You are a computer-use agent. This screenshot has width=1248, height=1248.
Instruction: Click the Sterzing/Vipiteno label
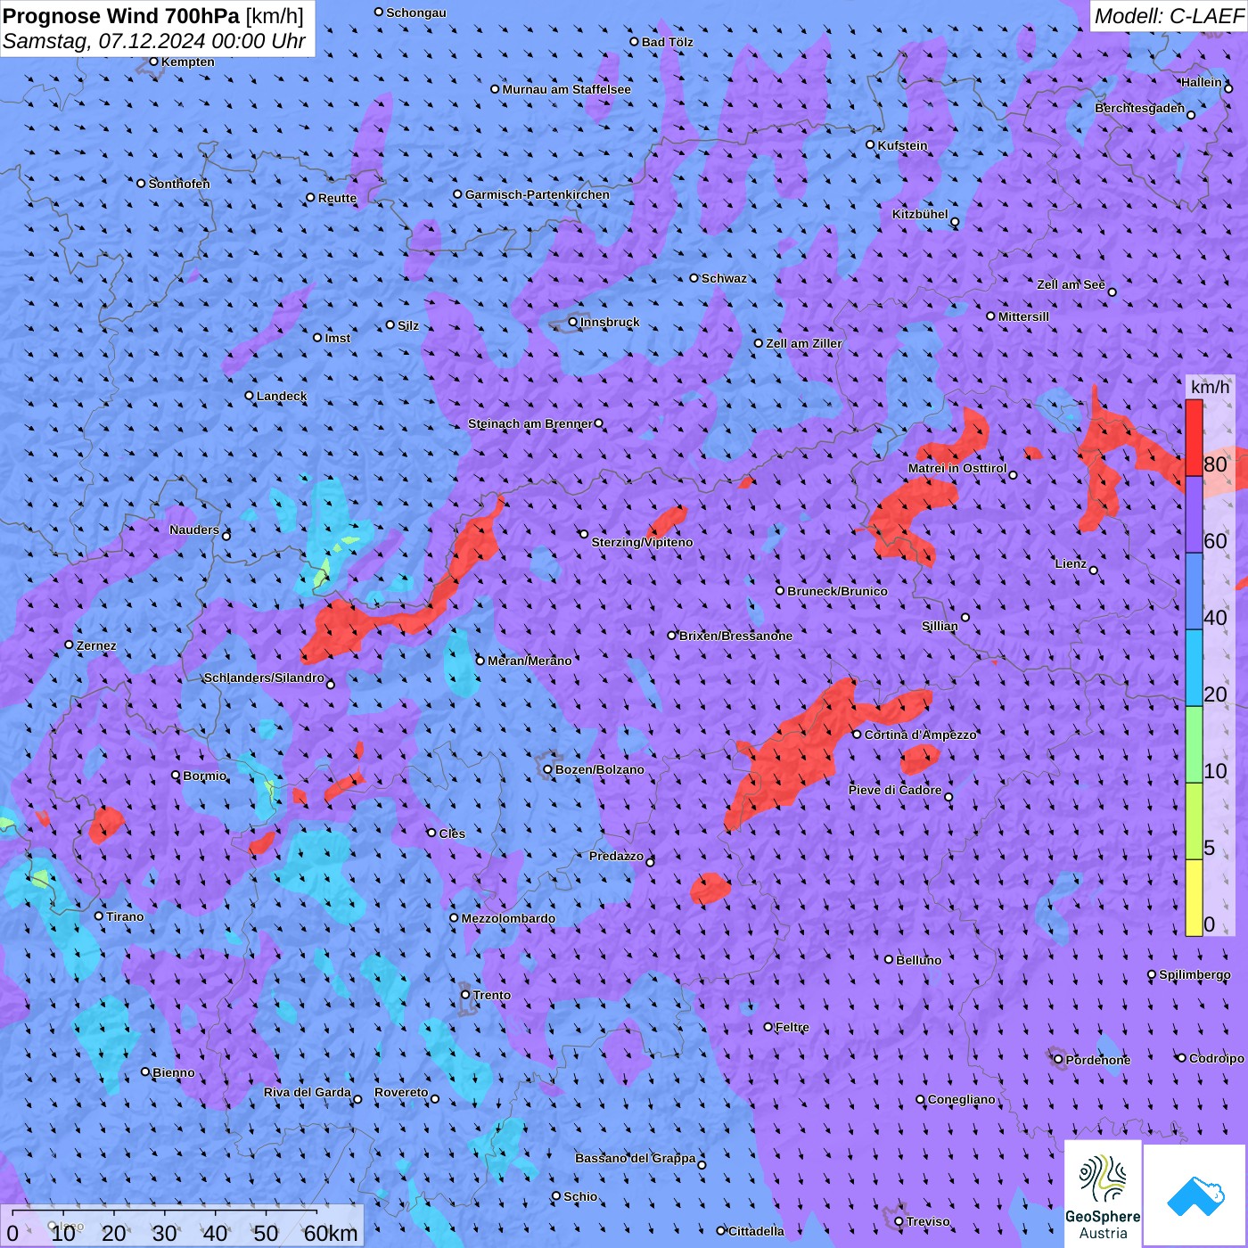coord(642,542)
